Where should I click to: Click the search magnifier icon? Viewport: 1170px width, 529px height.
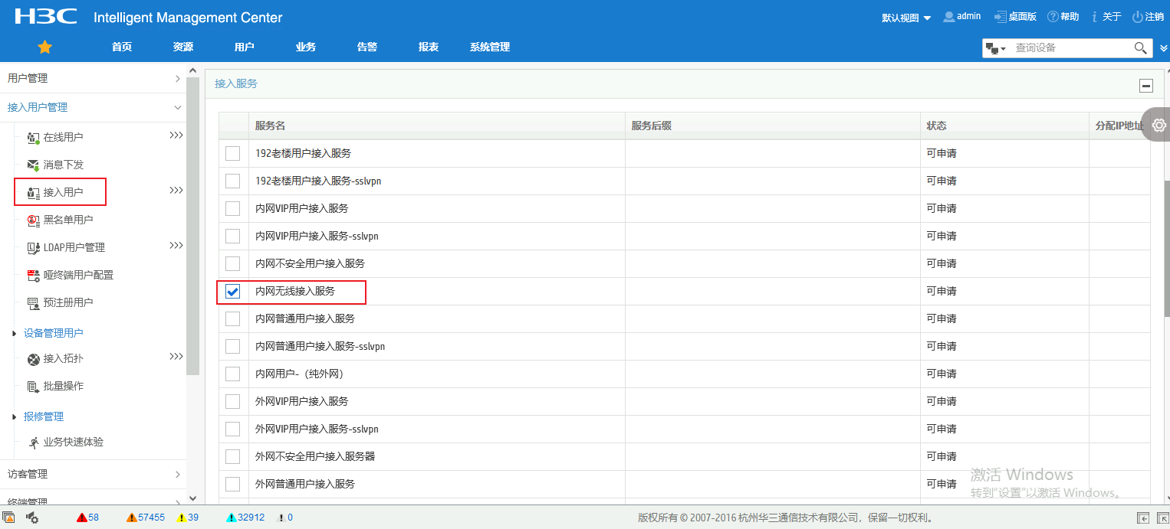click(x=1140, y=48)
